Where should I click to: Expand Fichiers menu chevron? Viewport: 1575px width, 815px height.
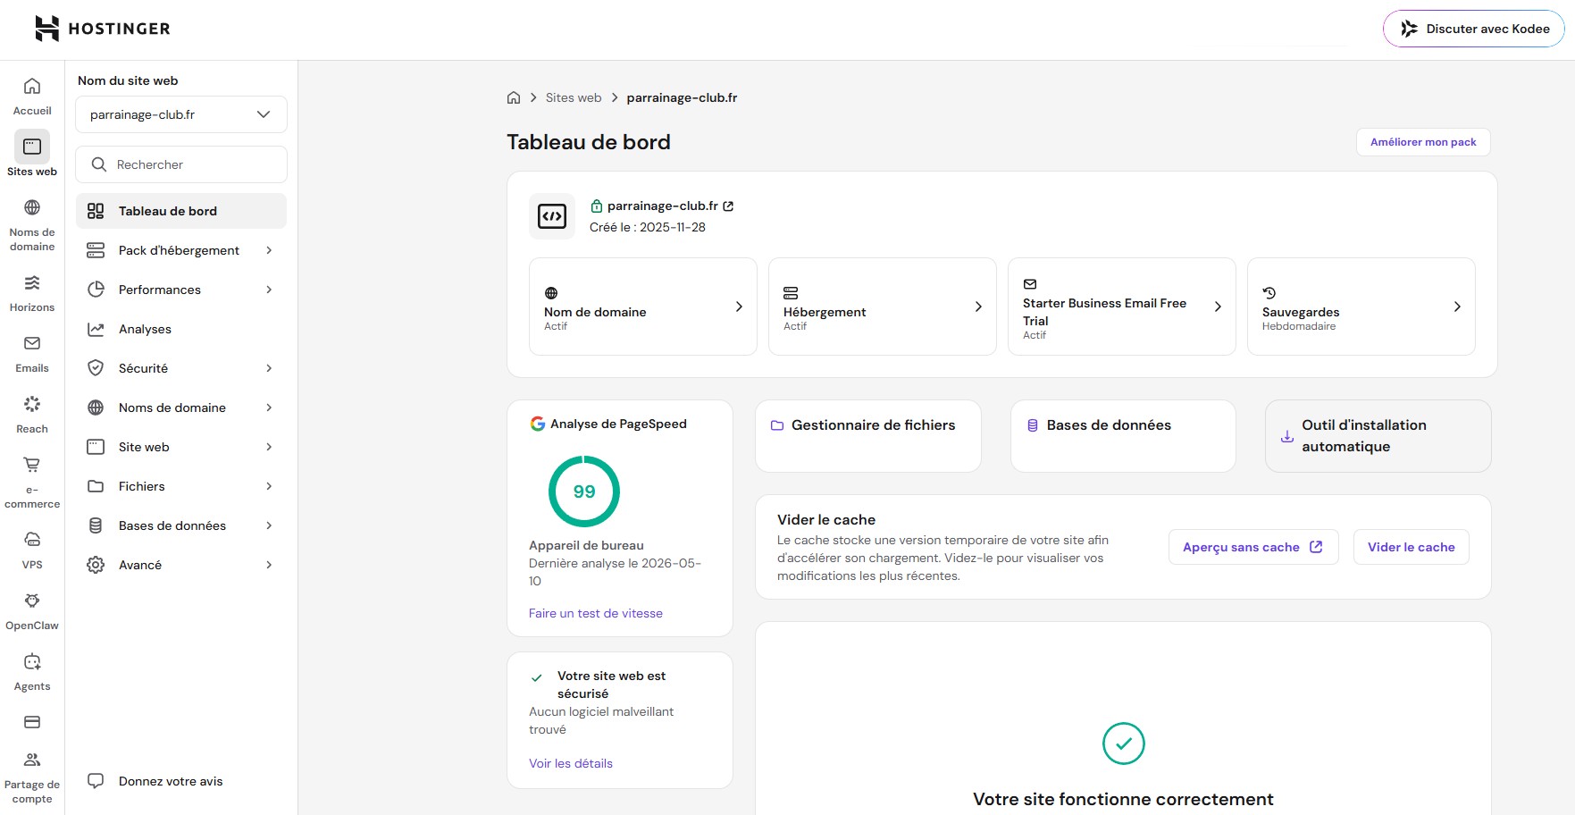269,486
